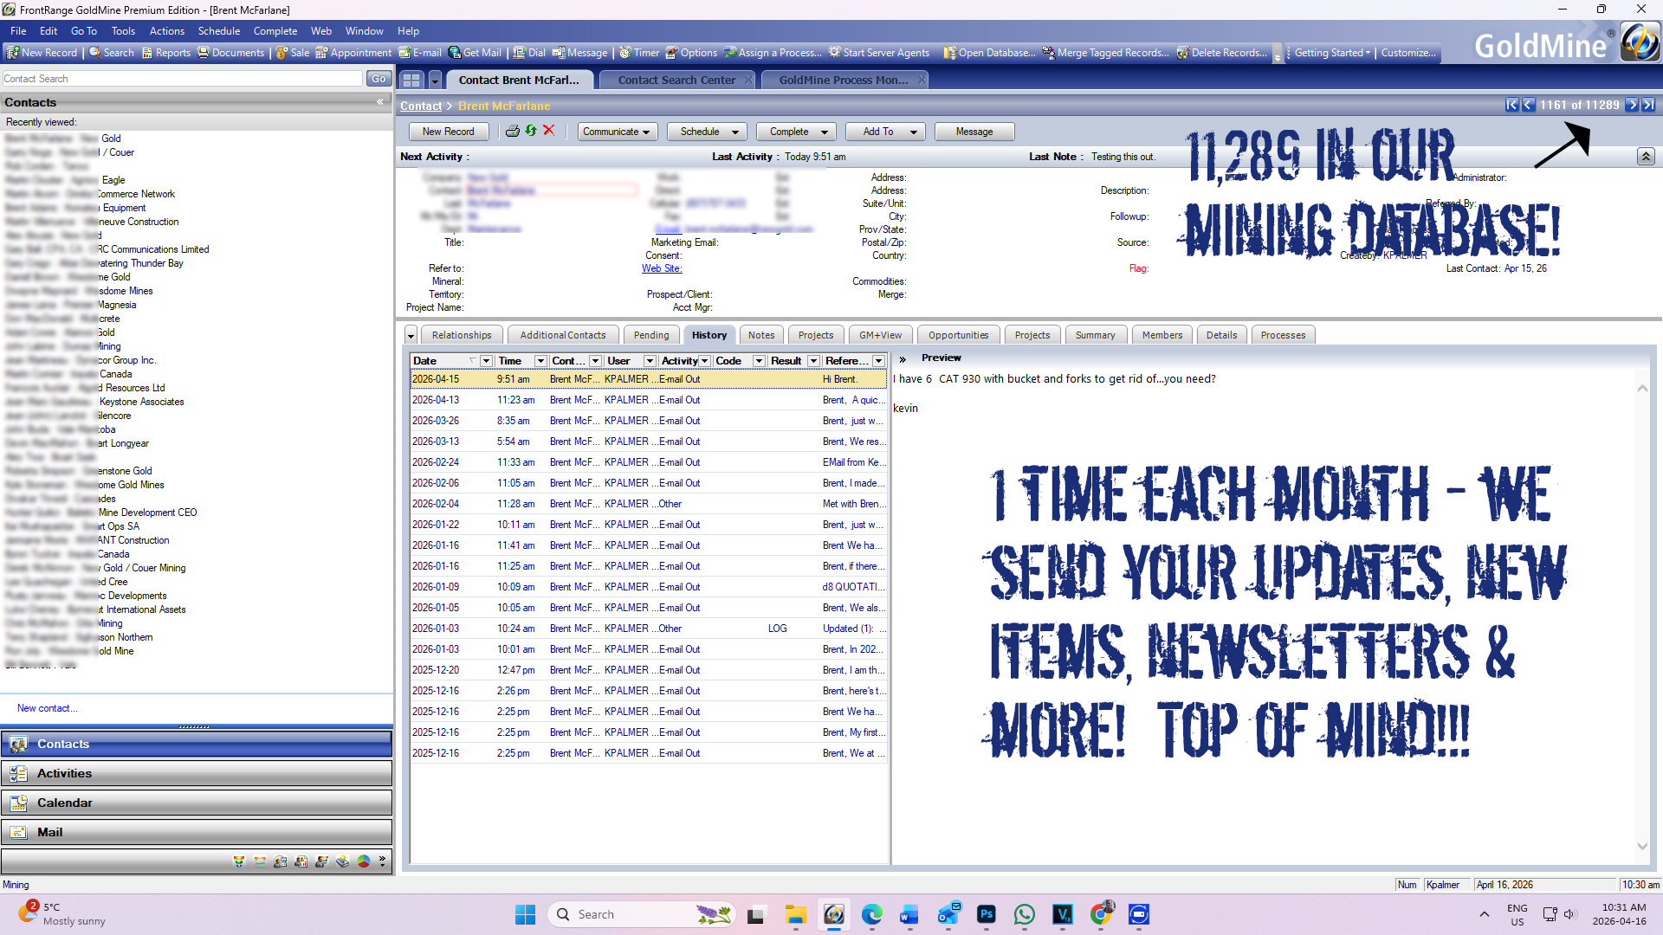Expand the preview pane double chevron
1663x935 pixels.
pos(903,358)
